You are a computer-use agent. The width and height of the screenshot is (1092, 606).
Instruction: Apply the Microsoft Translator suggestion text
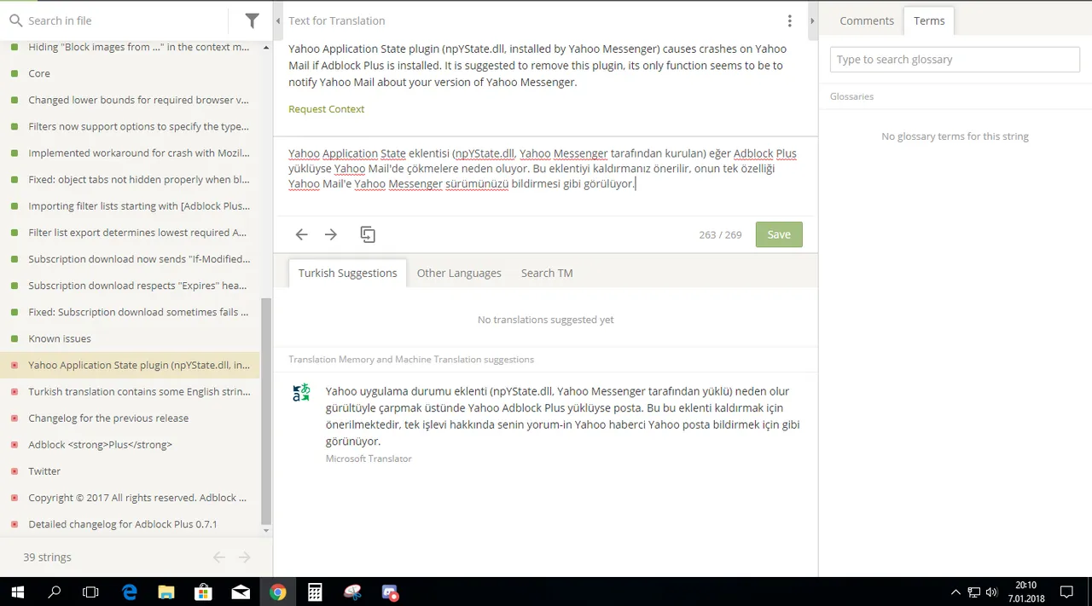(562, 416)
